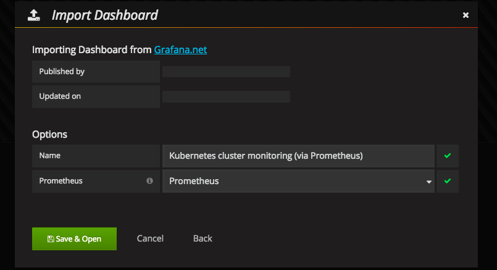
Task: Expand the Prometheus data source dropdown
Action: (298, 181)
